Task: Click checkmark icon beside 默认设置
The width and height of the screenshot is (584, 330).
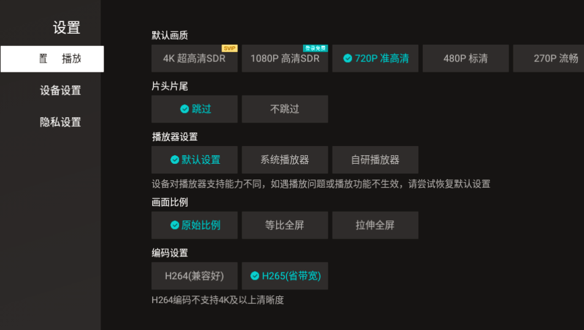Action: click(x=175, y=159)
